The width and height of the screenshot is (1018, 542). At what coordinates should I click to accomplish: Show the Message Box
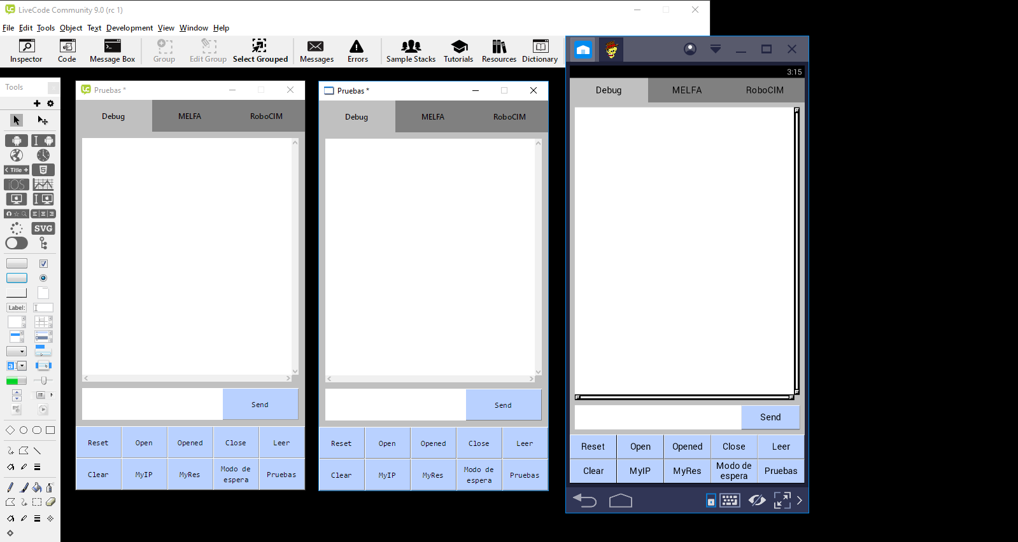(113, 51)
